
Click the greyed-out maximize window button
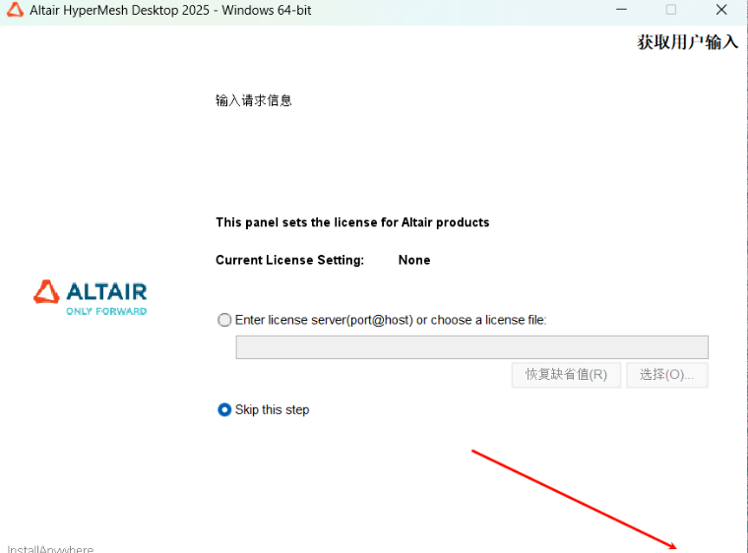(671, 10)
